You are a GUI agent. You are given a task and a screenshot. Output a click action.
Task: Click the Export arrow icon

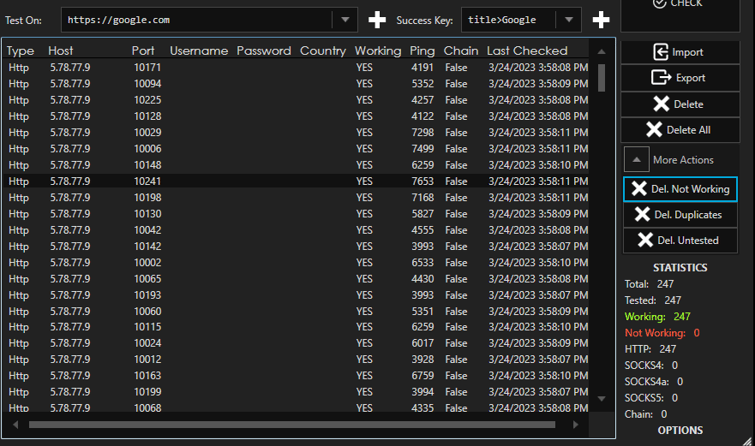(661, 77)
